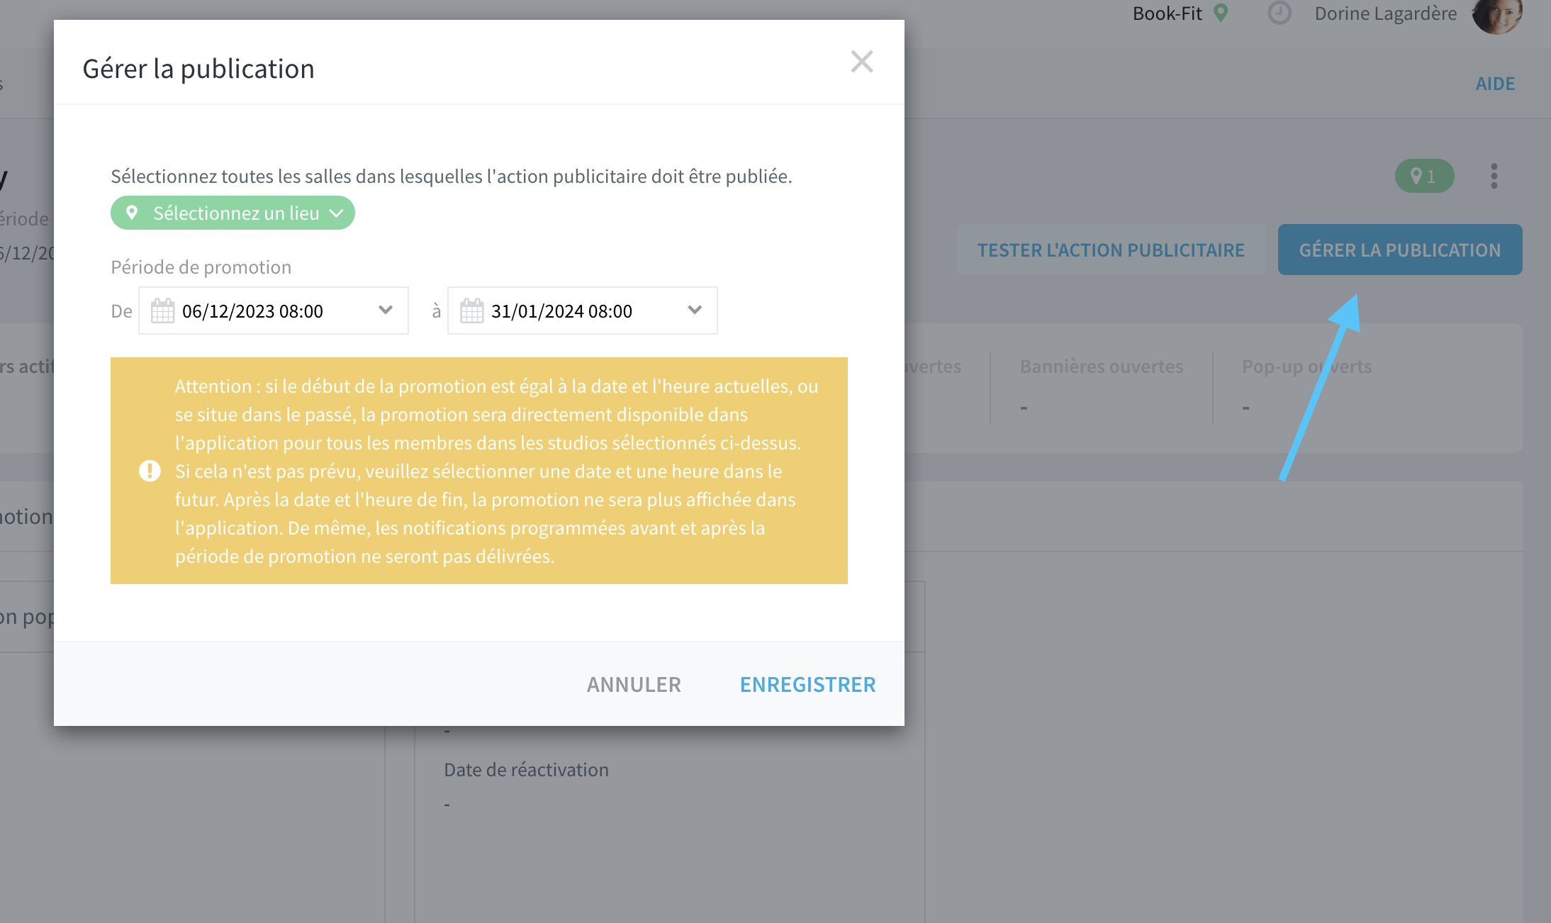The height and width of the screenshot is (923, 1551).
Task: Click the GÉRER LA PUBLICATION button
Action: tap(1400, 250)
